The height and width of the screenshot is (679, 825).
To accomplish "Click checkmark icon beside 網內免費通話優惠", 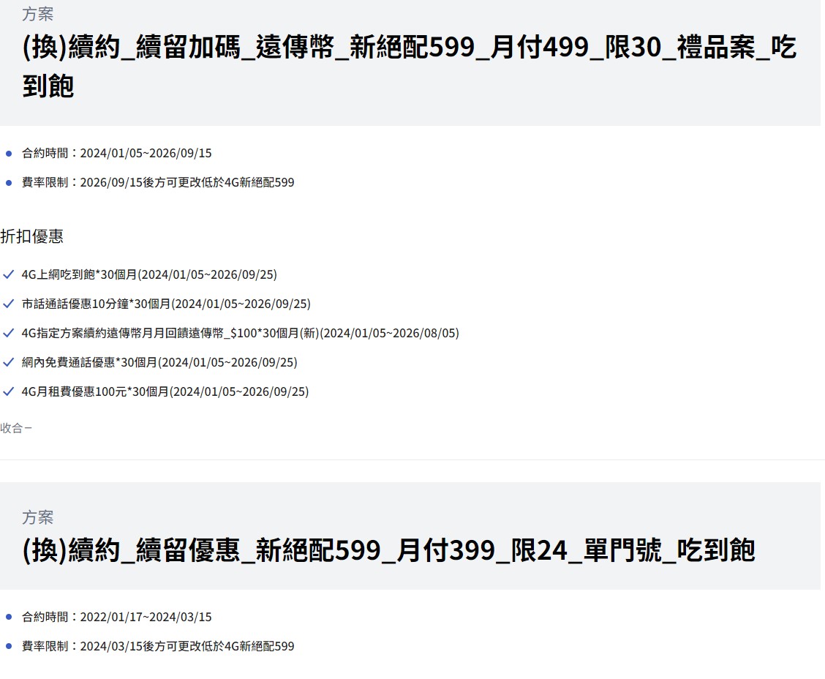I will 9,362.
